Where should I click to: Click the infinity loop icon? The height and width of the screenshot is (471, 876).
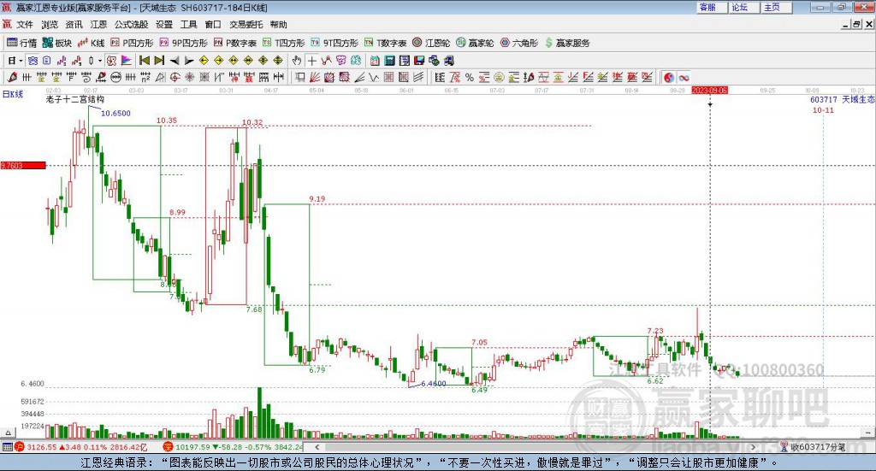(684, 78)
